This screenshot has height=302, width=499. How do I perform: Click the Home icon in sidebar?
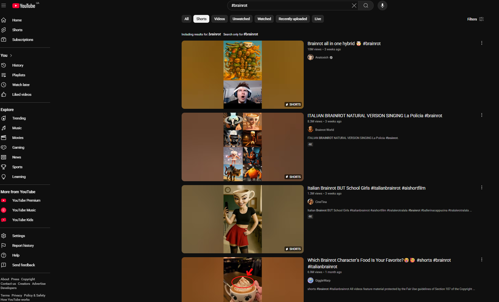4,20
